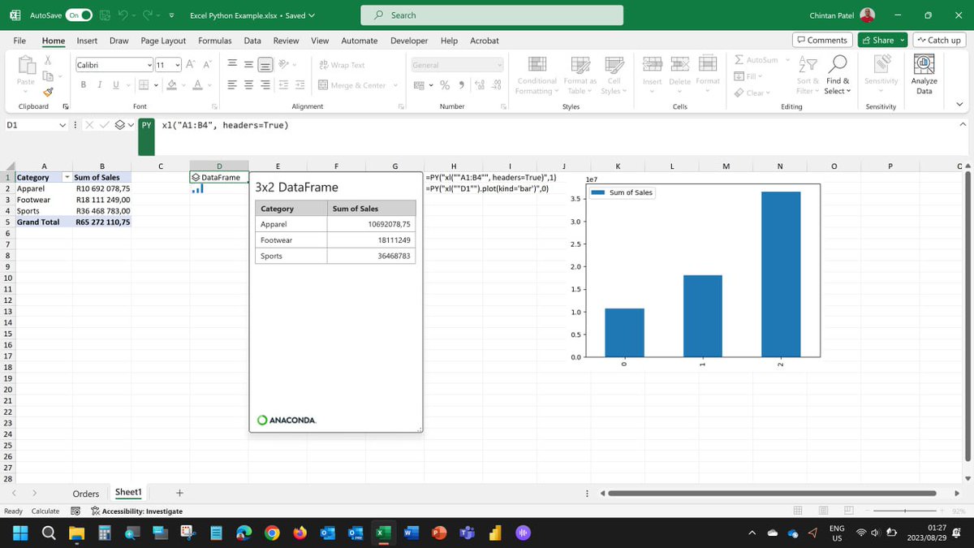
Task: Open PowerPoint from the Windows taskbar
Action: (439, 533)
